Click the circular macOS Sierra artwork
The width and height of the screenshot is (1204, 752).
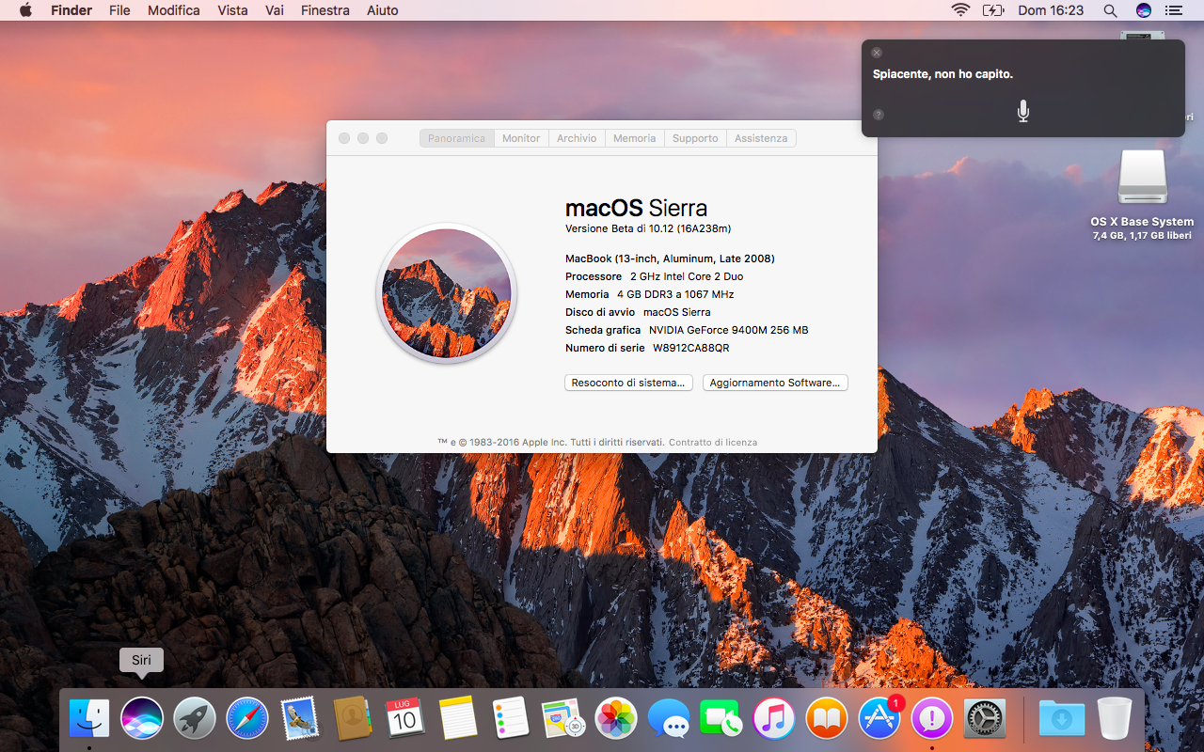(x=447, y=292)
